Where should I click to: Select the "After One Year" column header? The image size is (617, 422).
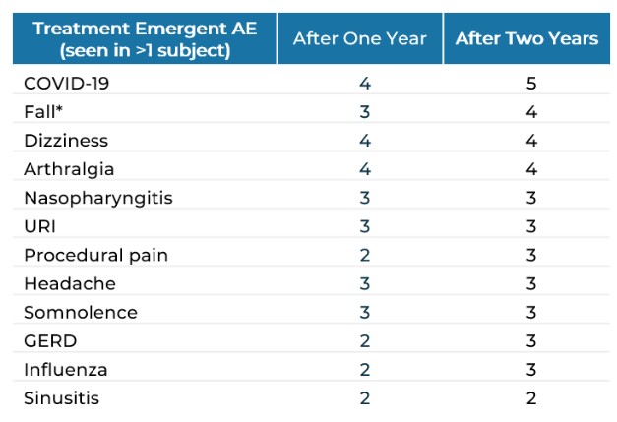tap(360, 38)
